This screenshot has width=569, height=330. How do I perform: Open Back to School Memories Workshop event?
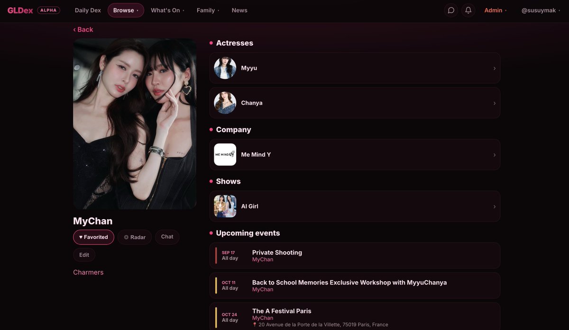[355, 285]
